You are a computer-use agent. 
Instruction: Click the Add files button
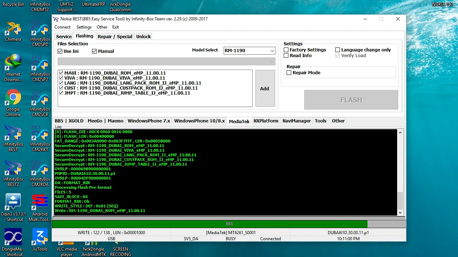[x=265, y=89]
